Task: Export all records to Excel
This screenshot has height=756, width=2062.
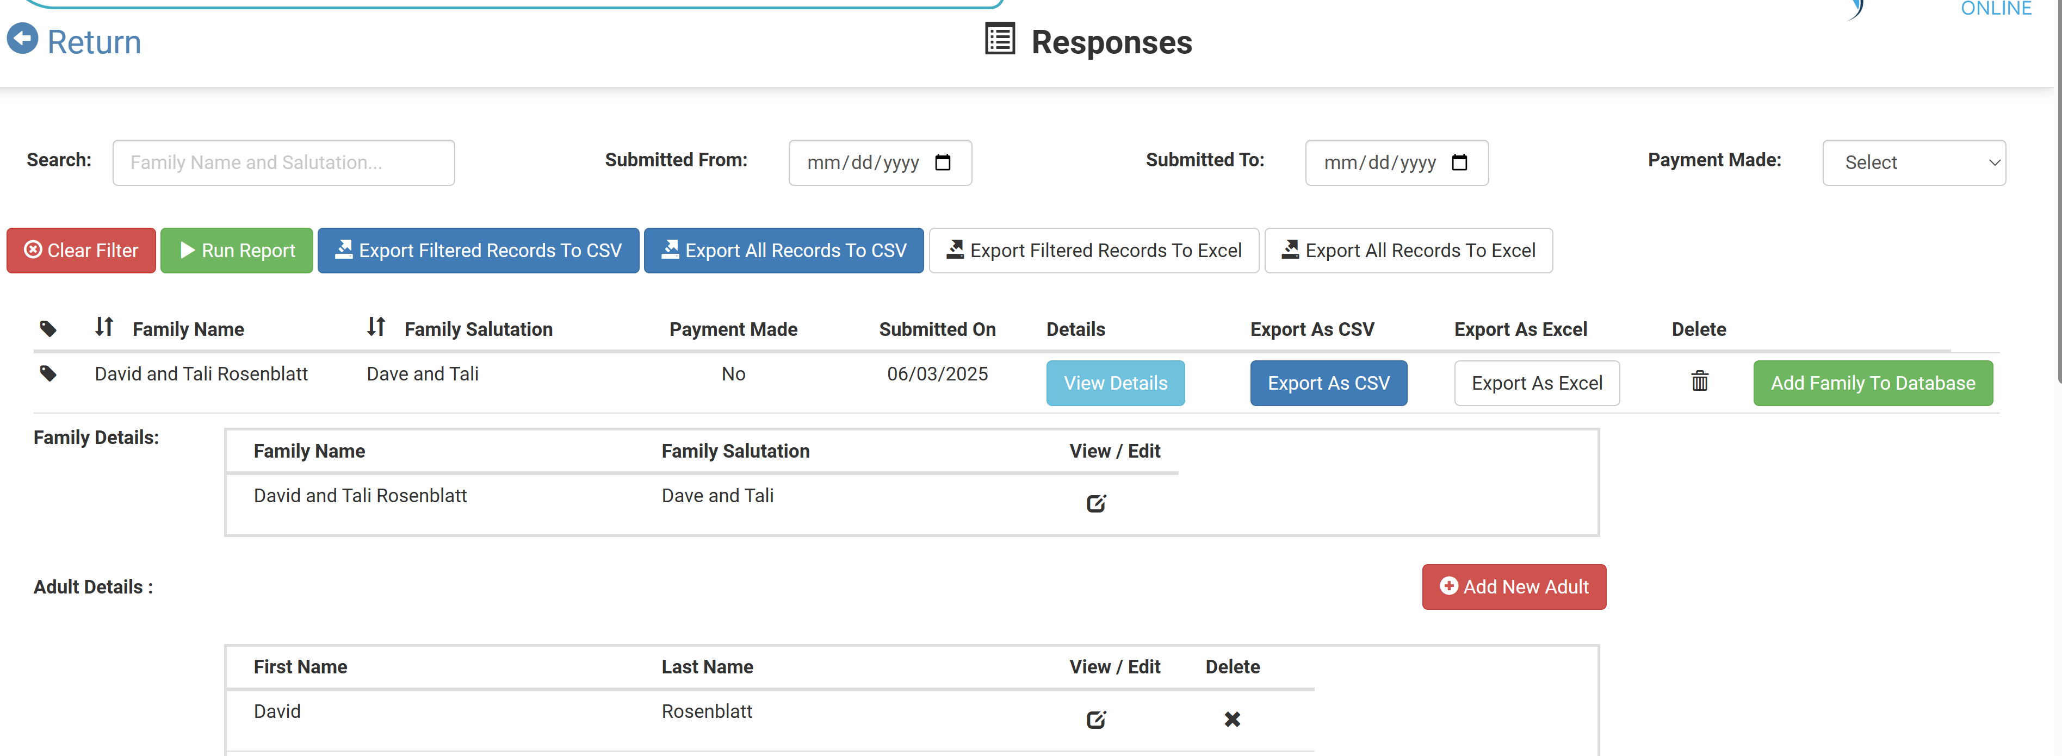Action: pyautogui.click(x=1408, y=251)
